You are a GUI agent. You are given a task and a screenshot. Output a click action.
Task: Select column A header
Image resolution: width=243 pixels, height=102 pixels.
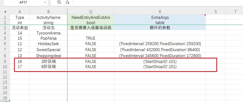coord(20,11)
